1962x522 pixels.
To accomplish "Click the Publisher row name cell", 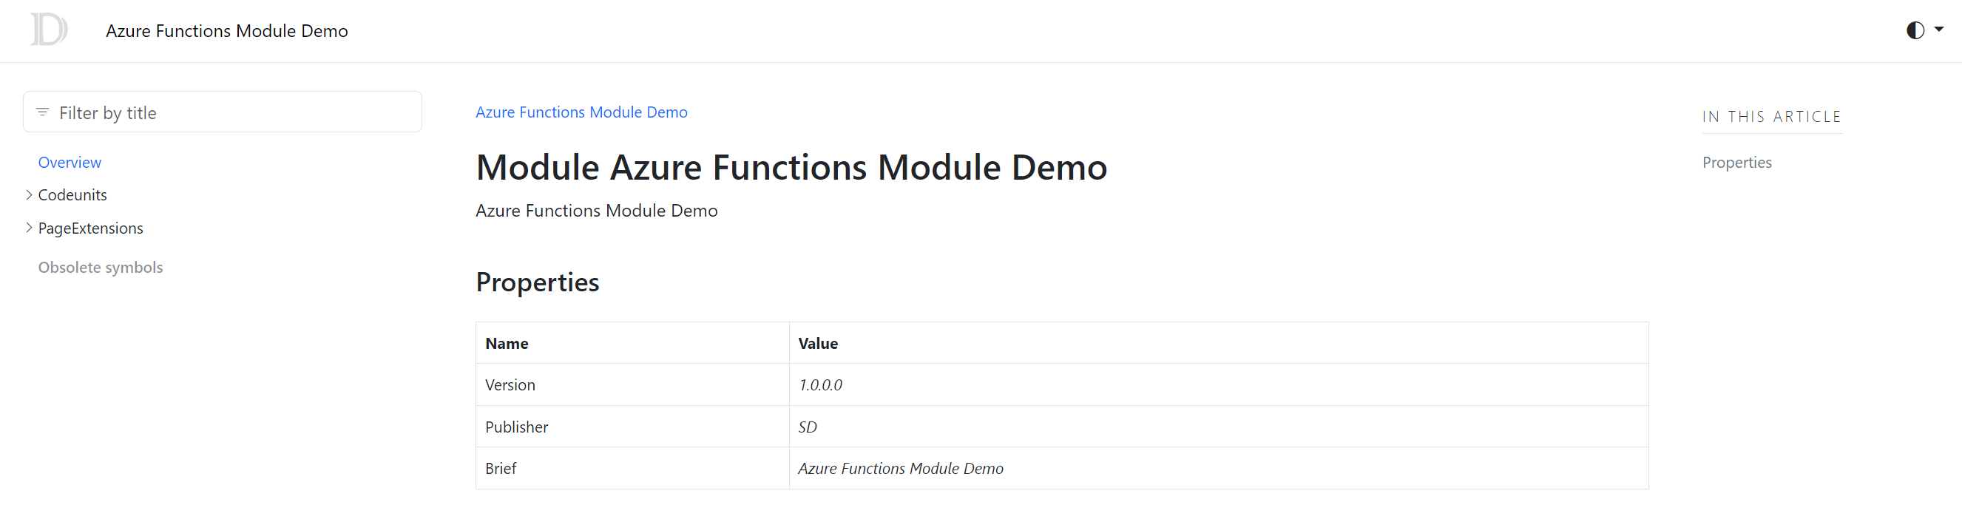I will [x=516, y=427].
